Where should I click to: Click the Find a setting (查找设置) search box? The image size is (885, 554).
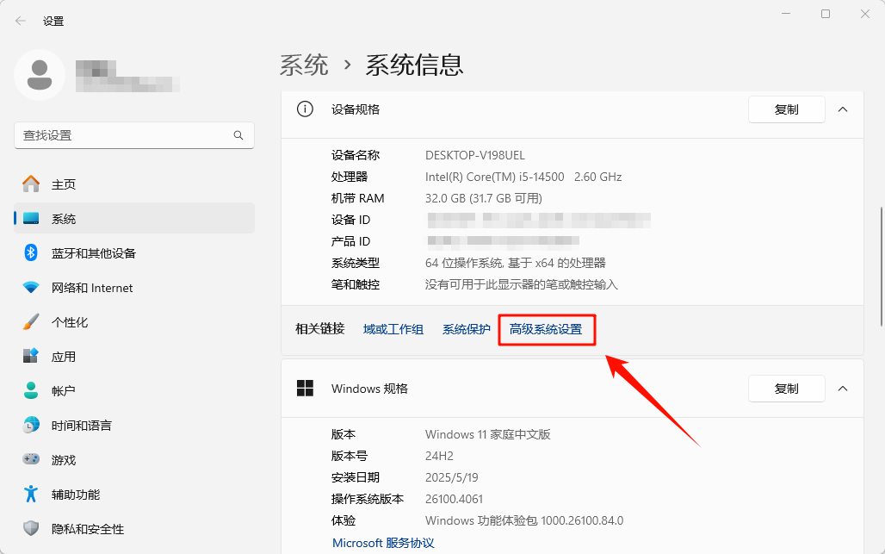[x=125, y=135]
